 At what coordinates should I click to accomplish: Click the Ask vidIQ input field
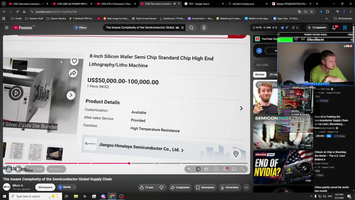265,65
